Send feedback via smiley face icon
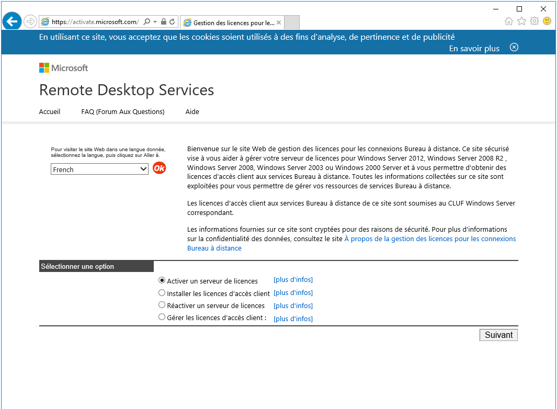The image size is (557, 409). pyautogui.click(x=547, y=21)
